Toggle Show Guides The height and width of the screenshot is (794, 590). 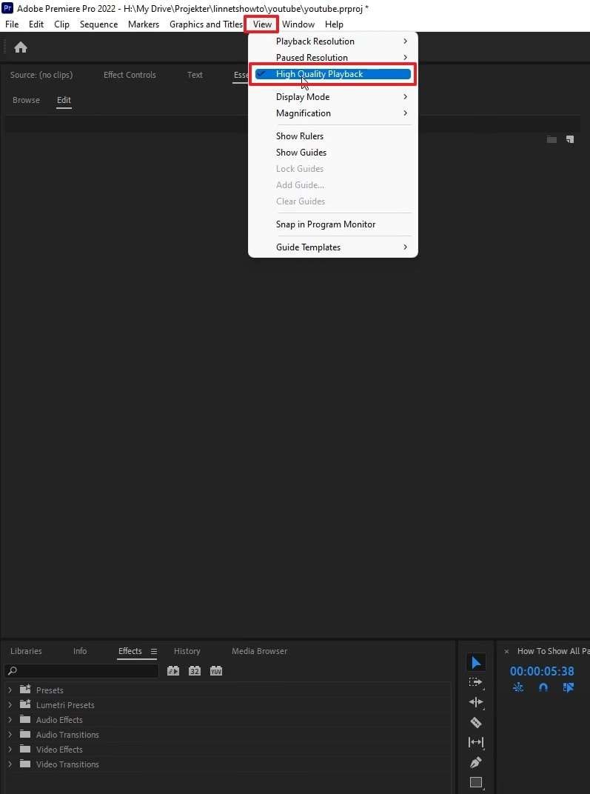point(333,153)
